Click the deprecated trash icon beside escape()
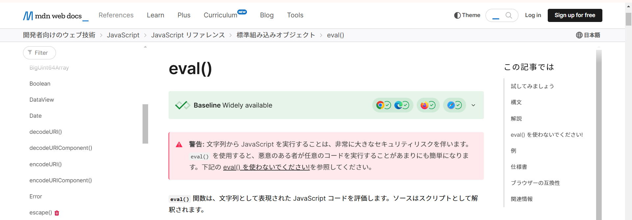Screen dimensions: 632x220 point(57,213)
